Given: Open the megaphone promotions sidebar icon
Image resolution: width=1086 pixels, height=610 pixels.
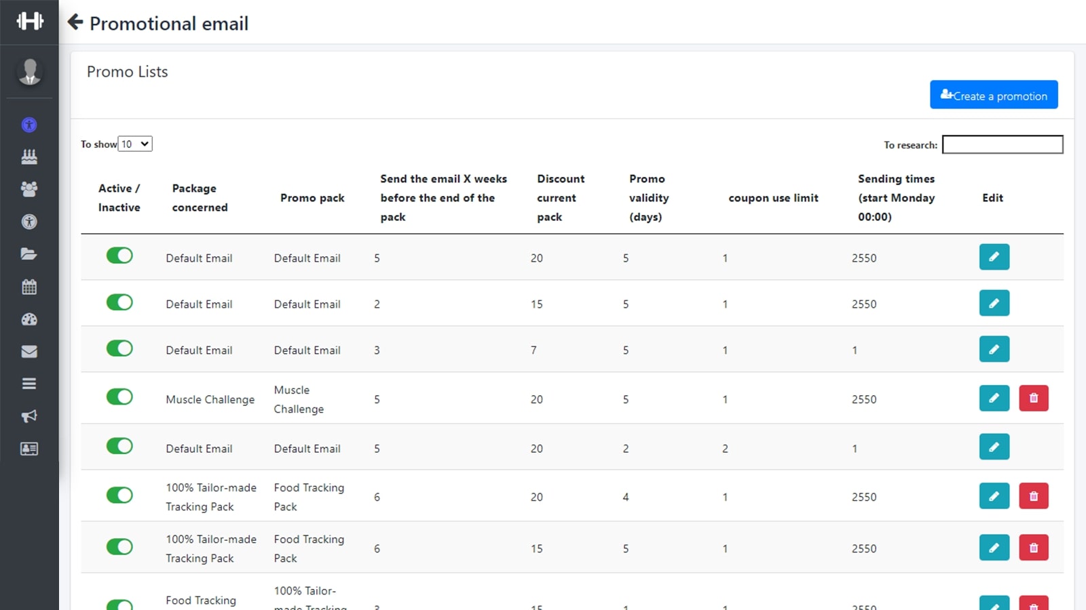Looking at the screenshot, I should click(x=29, y=416).
